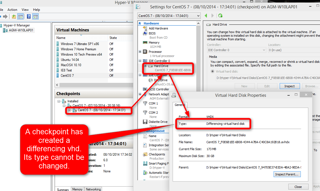Select the Processor settings item
This screenshot has width=320, height=191.
[x=155, y=52]
